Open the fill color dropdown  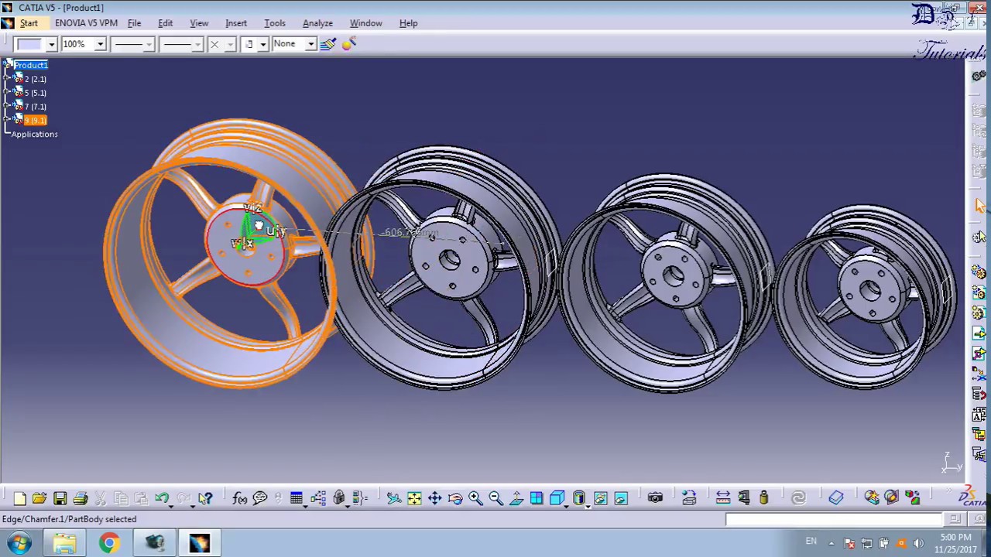tap(51, 44)
